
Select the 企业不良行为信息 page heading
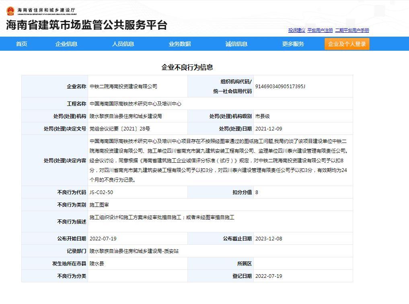pyautogui.click(x=187, y=67)
